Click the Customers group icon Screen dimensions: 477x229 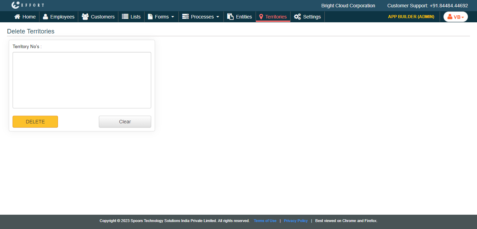(x=85, y=17)
